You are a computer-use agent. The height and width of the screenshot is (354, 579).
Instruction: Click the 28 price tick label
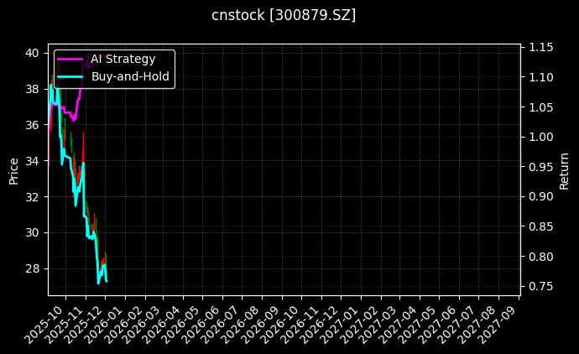[x=32, y=268]
